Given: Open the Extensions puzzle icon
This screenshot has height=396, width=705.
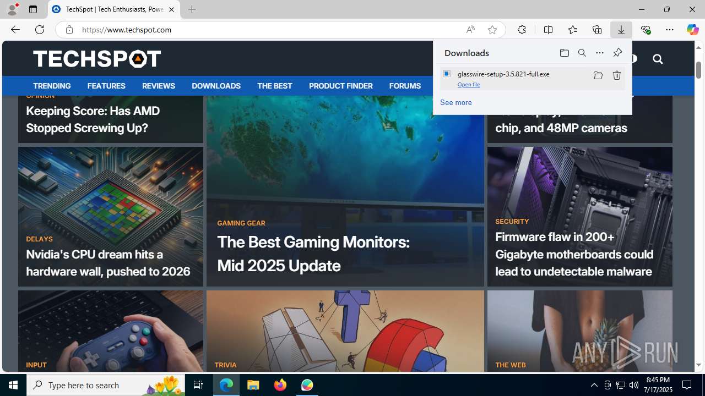Looking at the screenshot, I should 522,30.
